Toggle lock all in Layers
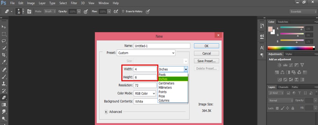This screenshot has width=318, height=125. click(292, 108)
